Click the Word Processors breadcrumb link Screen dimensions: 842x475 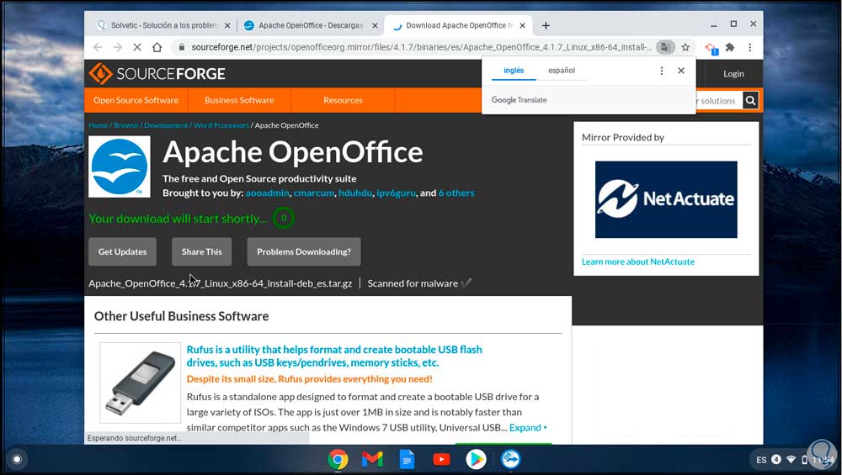tap(221, 125)
